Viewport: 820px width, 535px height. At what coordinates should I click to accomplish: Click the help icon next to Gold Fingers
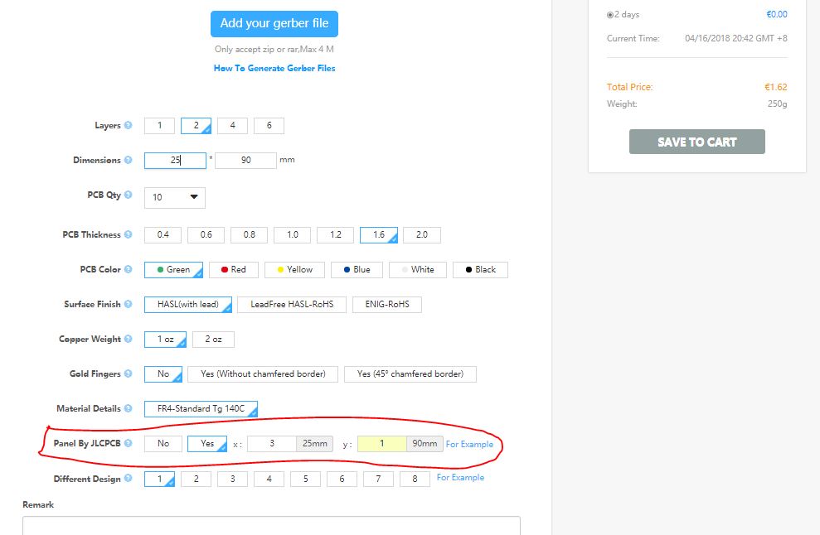(x=129, y=374)
